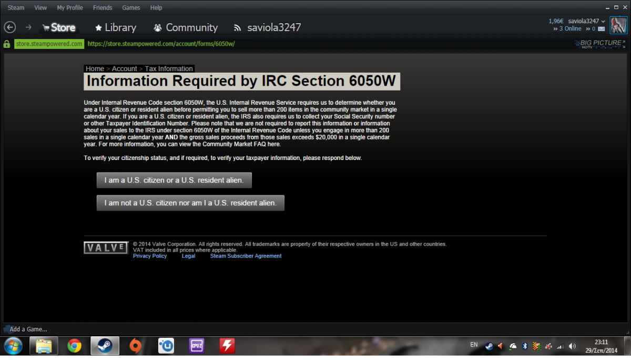Screen dimensions: 631x360
Task: Choose I am not a U.S. citizen button
Action: [x=190, y=203]
